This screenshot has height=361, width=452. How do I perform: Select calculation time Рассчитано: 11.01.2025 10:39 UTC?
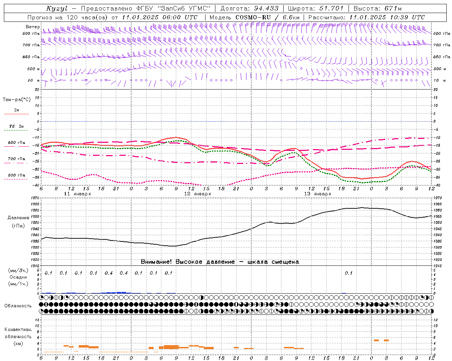coord(367,17)
